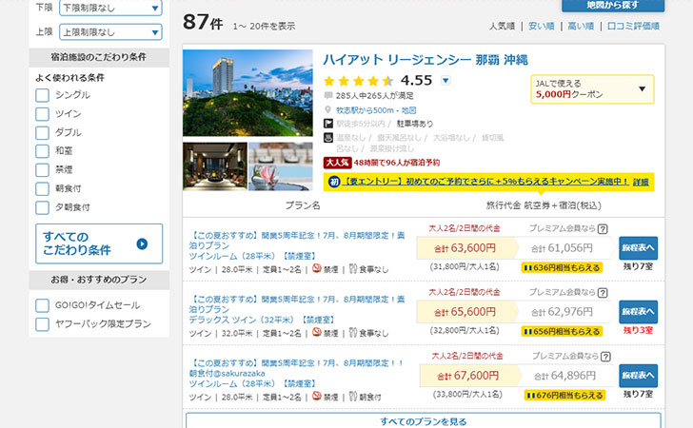Click the 禁煙 icon in the 65,600円 plan
This screenshot has width=693, height=428.
[316, 332]
